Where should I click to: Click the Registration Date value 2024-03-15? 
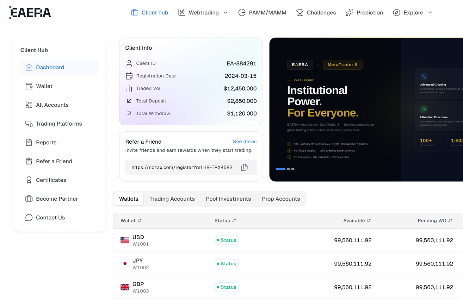point(241,76)
